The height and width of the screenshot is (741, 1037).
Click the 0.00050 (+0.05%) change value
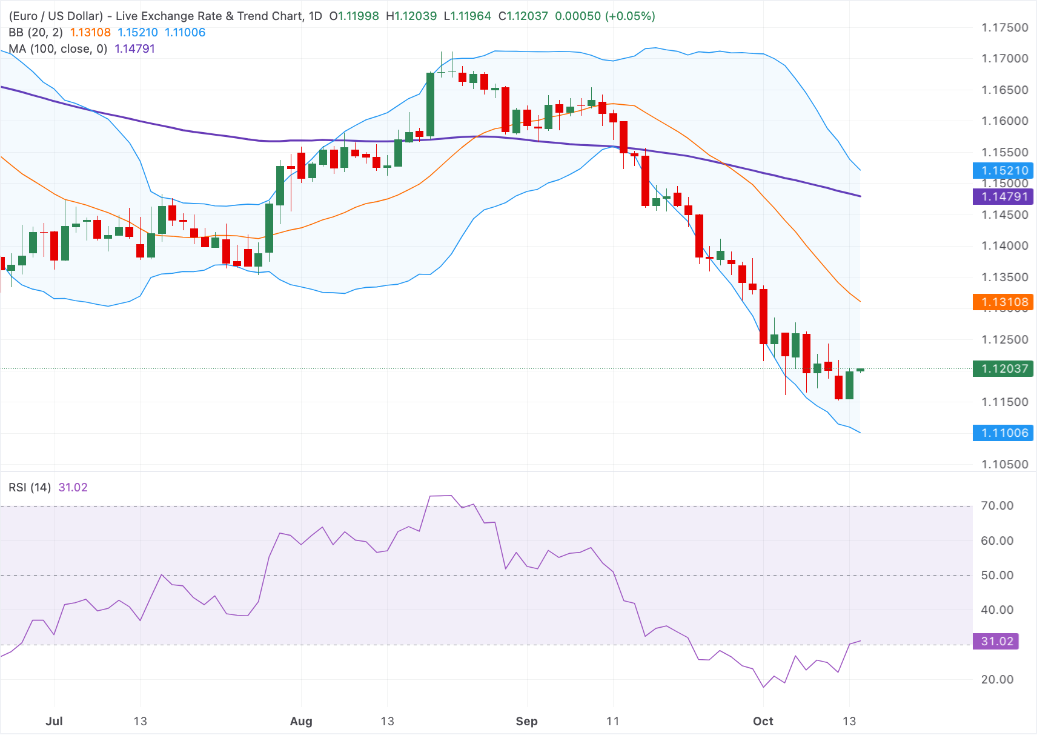pyautogui.click(x=605, y=16)
